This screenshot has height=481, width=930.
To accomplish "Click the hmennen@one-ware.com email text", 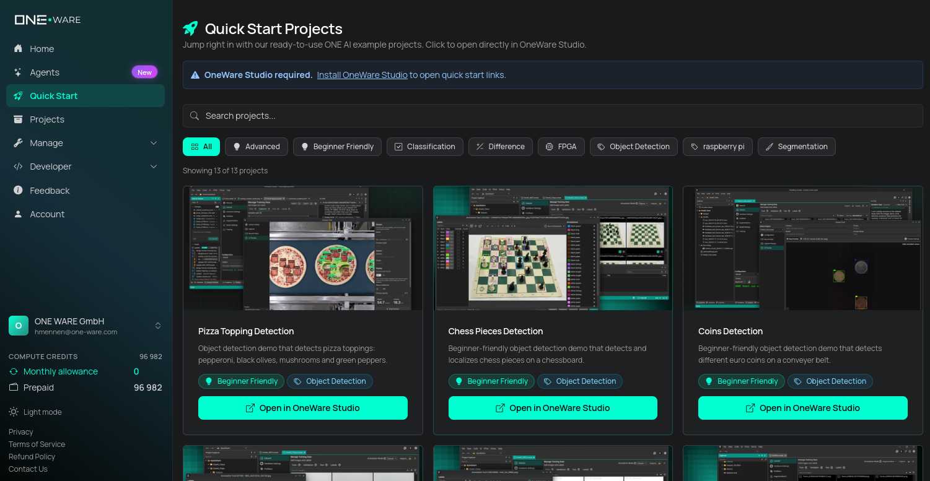I will (76, 332).
